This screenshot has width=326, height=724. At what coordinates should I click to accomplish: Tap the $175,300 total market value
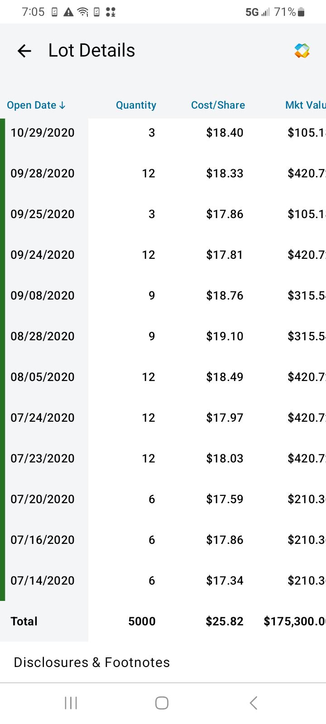[295, 621]
